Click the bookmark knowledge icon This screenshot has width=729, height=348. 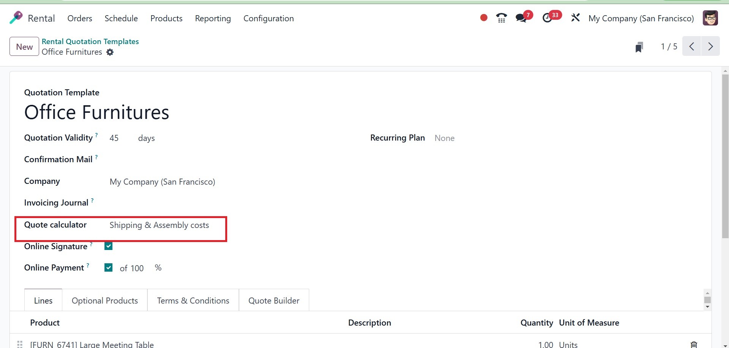coord(639,47)
